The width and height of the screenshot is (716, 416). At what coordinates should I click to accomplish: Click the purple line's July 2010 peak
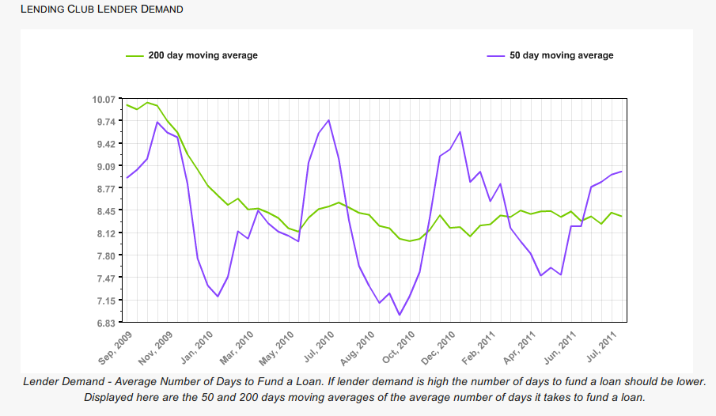(329, 120)
